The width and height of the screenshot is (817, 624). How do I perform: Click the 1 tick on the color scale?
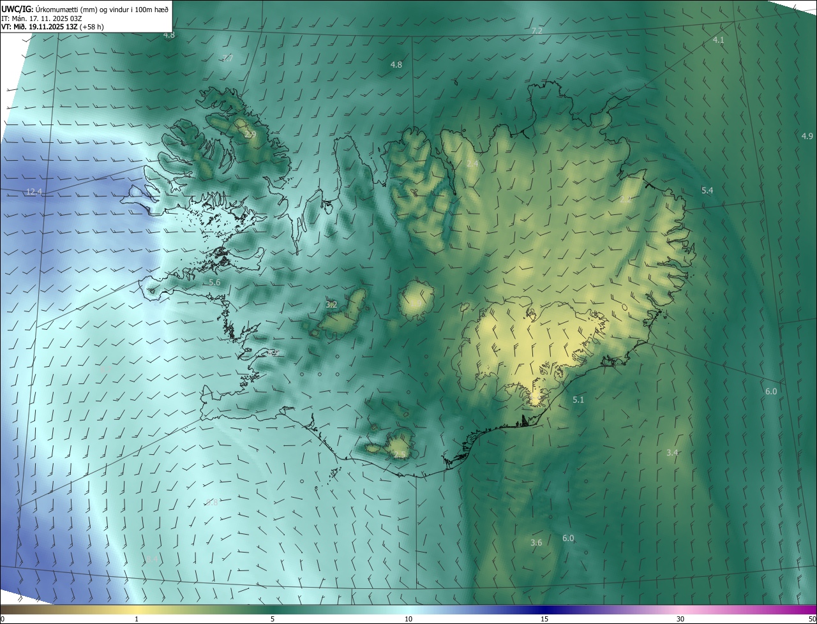point(137,619)
